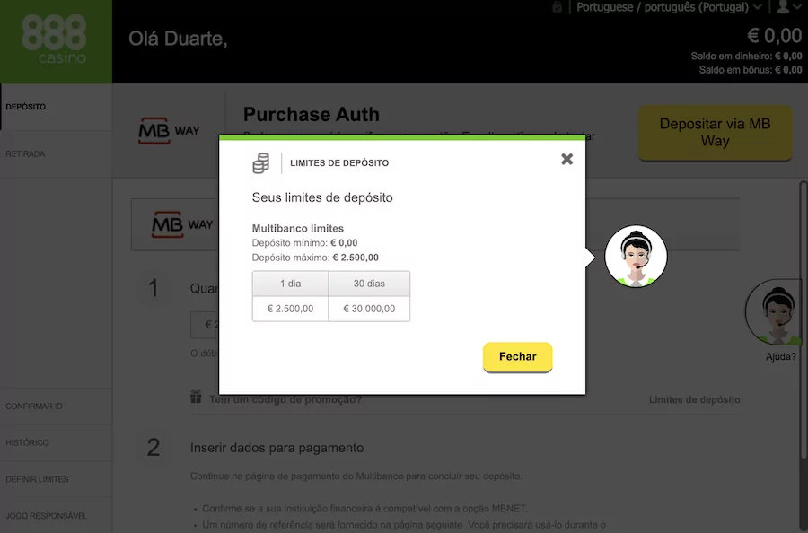This screenshot has height=533, width=808.
Task: Click Depositar via MB Way button
Action: coord(714,132)
